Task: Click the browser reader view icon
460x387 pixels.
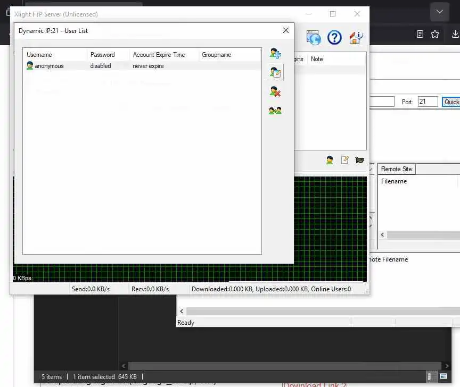Action: pos(420,34)
